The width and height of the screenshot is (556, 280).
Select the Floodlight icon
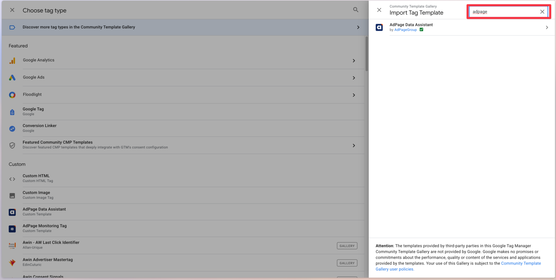12,95
